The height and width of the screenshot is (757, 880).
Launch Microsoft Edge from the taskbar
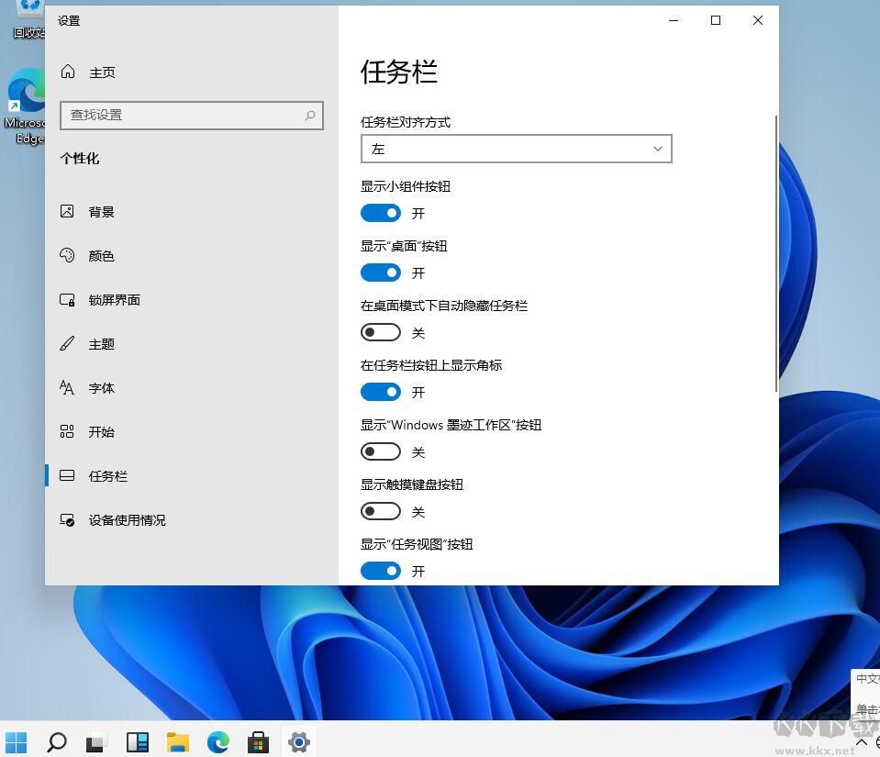[217, 741]
